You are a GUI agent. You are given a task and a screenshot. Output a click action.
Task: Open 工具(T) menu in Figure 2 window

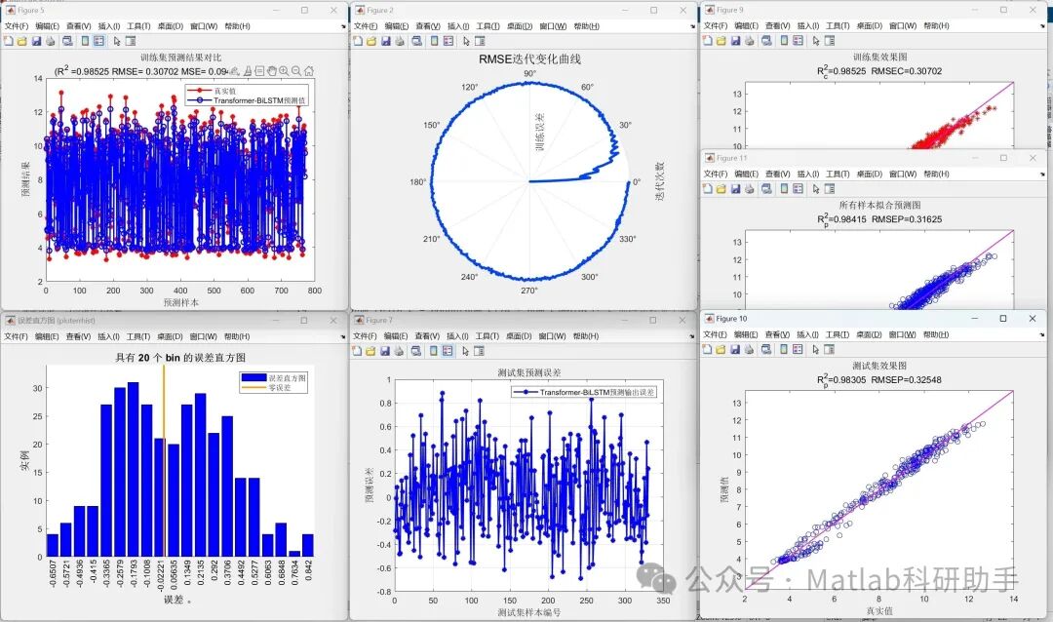click(488, 26)
